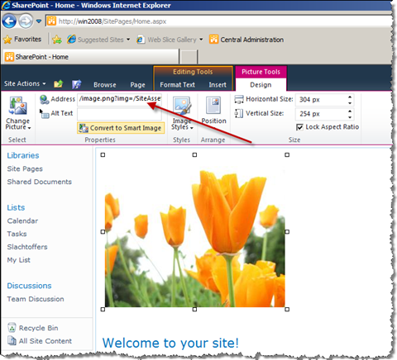Click Add to Favorites Bar star icon
Viewport: 397px width, 360px height.
pyautogui.click(x=57, y=40)
